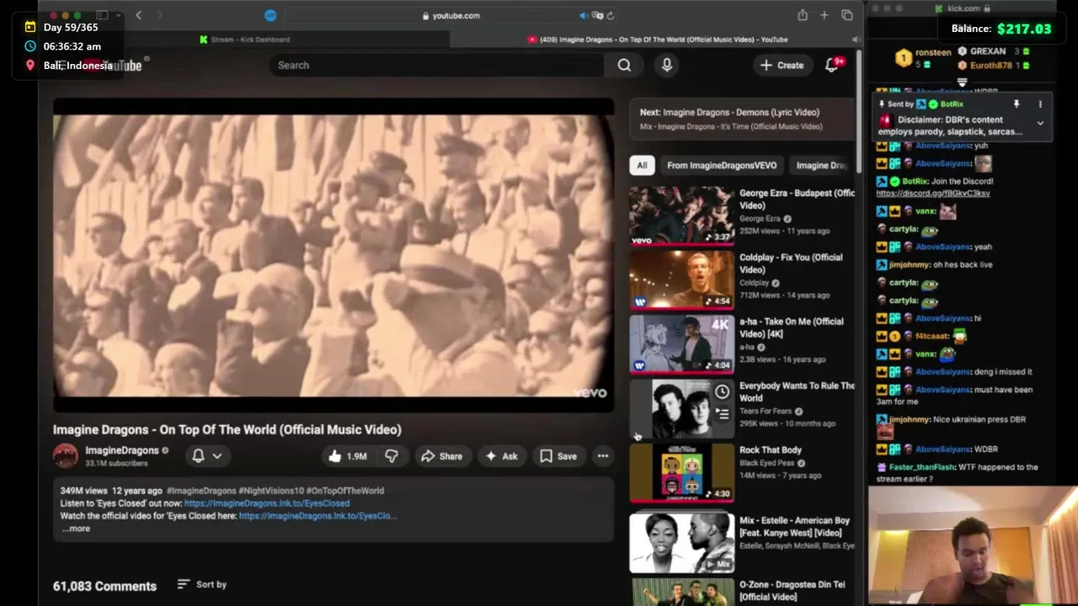Mute tab audio speaker icon in address bar

point(583,15)
